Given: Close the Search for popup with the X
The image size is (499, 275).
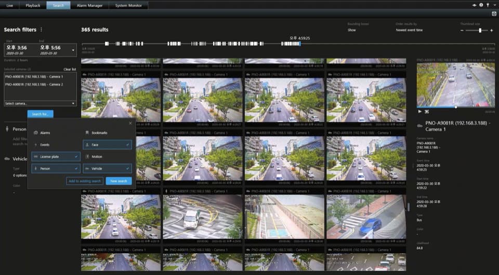Looking at the screenshot, I should coord(130,123).
